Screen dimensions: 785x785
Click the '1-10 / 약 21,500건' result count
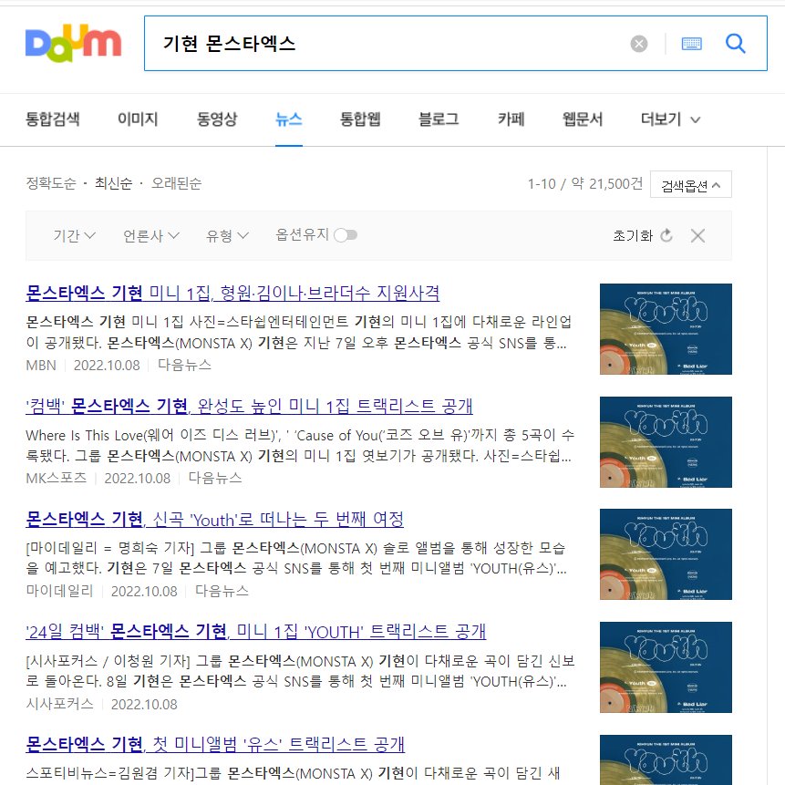click(x=585, y=184)
